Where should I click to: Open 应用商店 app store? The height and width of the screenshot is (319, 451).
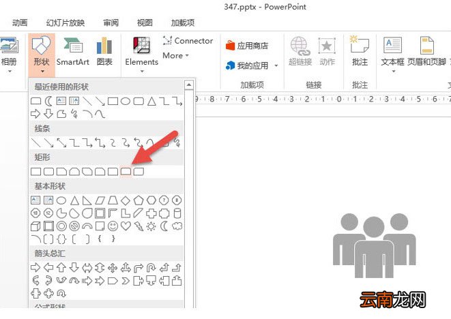247,46
